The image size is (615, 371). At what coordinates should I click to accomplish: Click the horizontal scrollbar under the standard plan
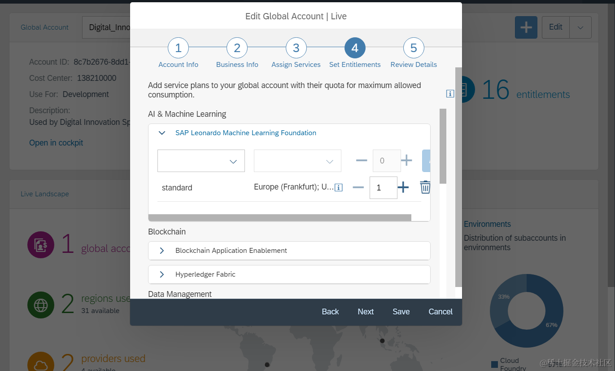coord(279,217)
